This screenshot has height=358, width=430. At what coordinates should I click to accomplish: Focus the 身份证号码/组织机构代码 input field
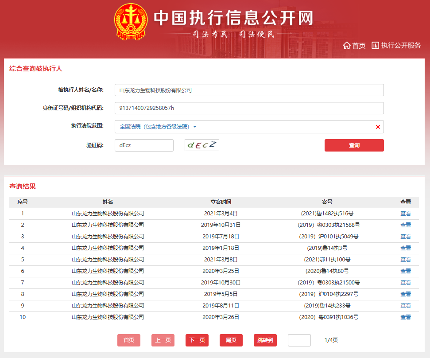tap(249, 108)
